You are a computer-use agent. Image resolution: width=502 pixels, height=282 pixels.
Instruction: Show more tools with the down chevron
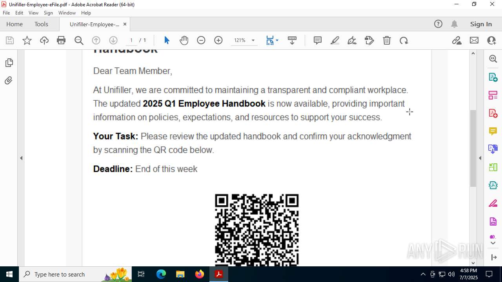pyautogui.click(x=493, y=243)
